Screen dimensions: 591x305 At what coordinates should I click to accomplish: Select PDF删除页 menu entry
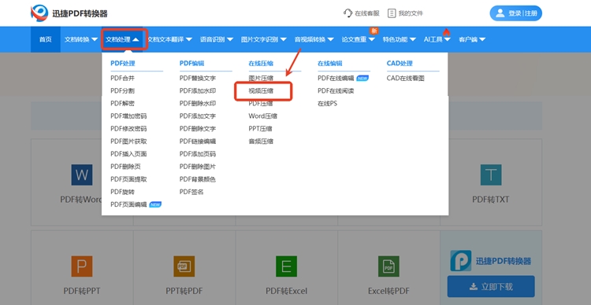[125, 167]
